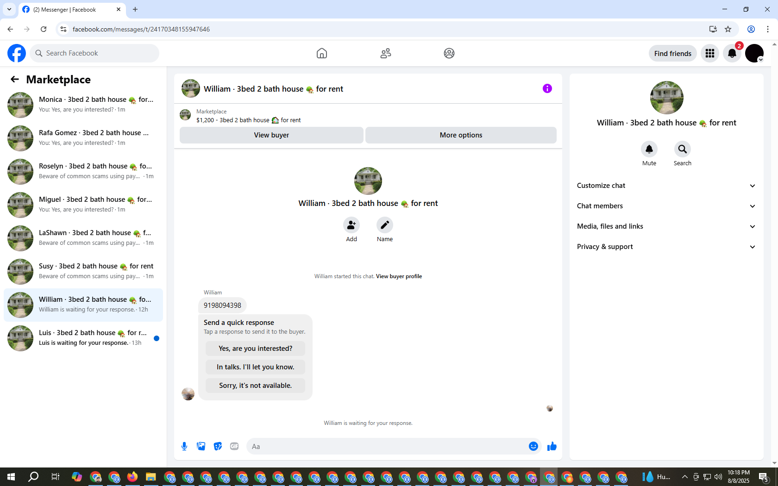
Task: Choose a sticker icon
Action: [x=218, y=446]
